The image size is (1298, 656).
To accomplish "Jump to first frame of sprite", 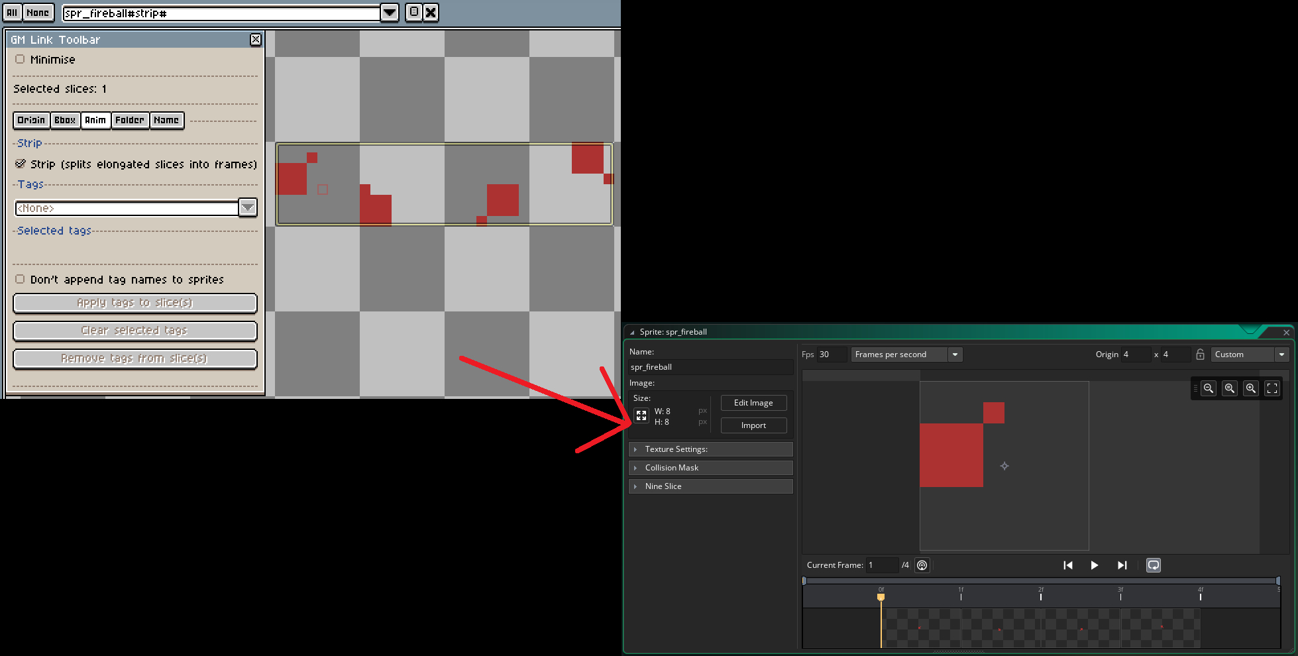I will click(1067, 565).
